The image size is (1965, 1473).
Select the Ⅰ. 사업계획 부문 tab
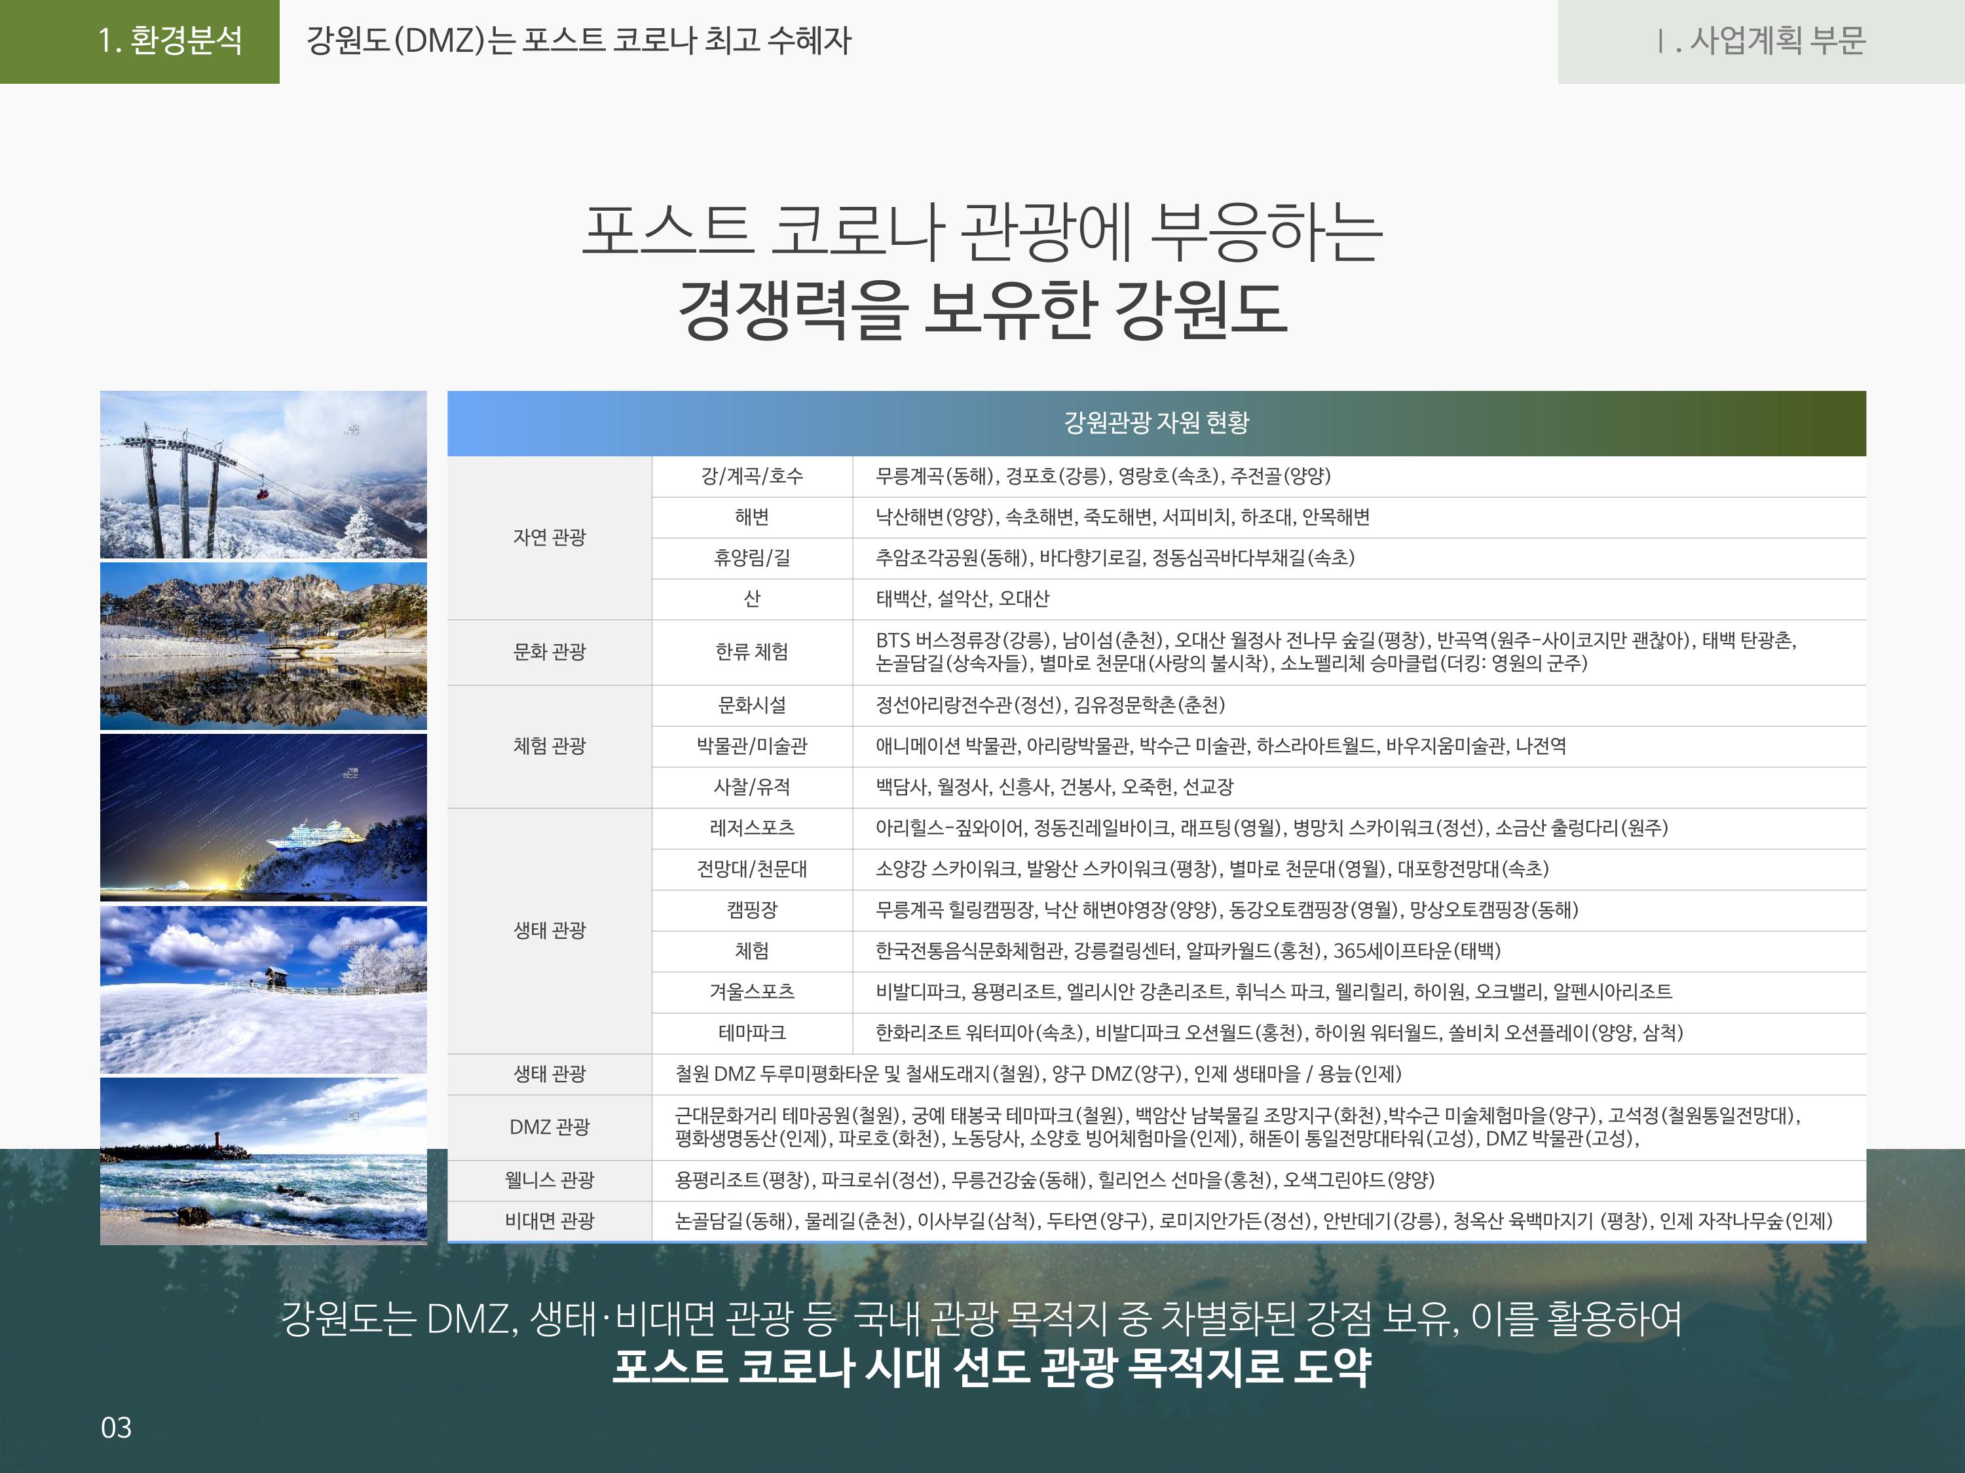[x=1761, y=41]
